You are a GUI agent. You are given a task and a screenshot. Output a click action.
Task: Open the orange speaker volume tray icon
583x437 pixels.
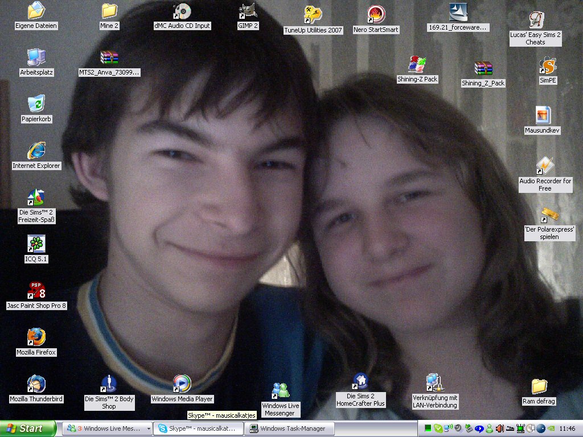(x=500, y=428)
